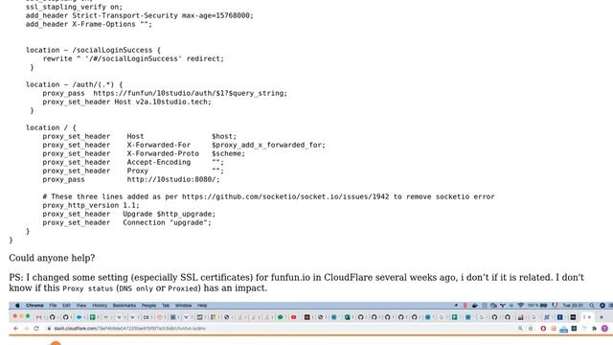
Task: Open the File menu
Action: pos(53,306)
